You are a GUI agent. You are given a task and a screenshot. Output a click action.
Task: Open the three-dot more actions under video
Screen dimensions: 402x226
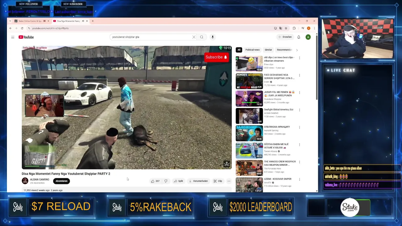point(229,181)
